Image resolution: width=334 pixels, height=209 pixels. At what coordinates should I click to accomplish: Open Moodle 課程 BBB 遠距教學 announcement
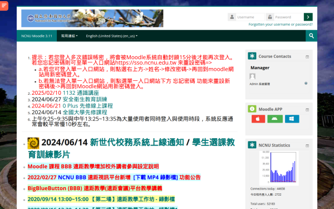[x=93, y=166]
